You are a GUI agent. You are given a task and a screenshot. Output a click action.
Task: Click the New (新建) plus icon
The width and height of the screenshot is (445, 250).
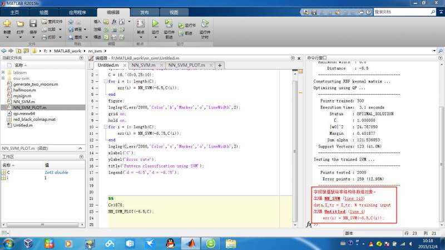click(x=7, y=24)
